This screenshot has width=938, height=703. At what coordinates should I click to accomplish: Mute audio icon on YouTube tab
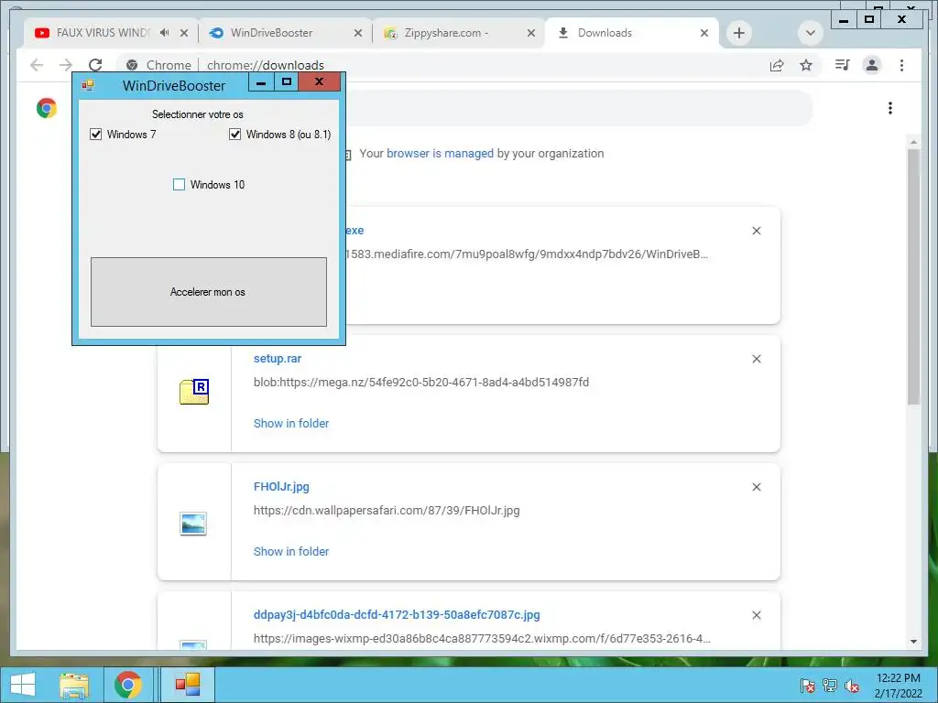tap(165, 33)
